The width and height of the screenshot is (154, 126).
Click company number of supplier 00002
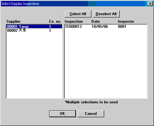50,30
